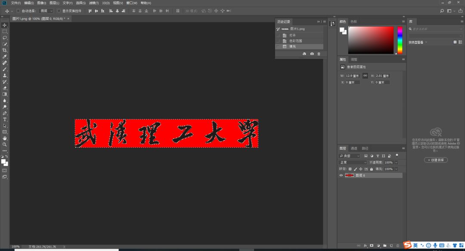Click the Share icon at top right
465x251 pixels.
pos(460,11)
